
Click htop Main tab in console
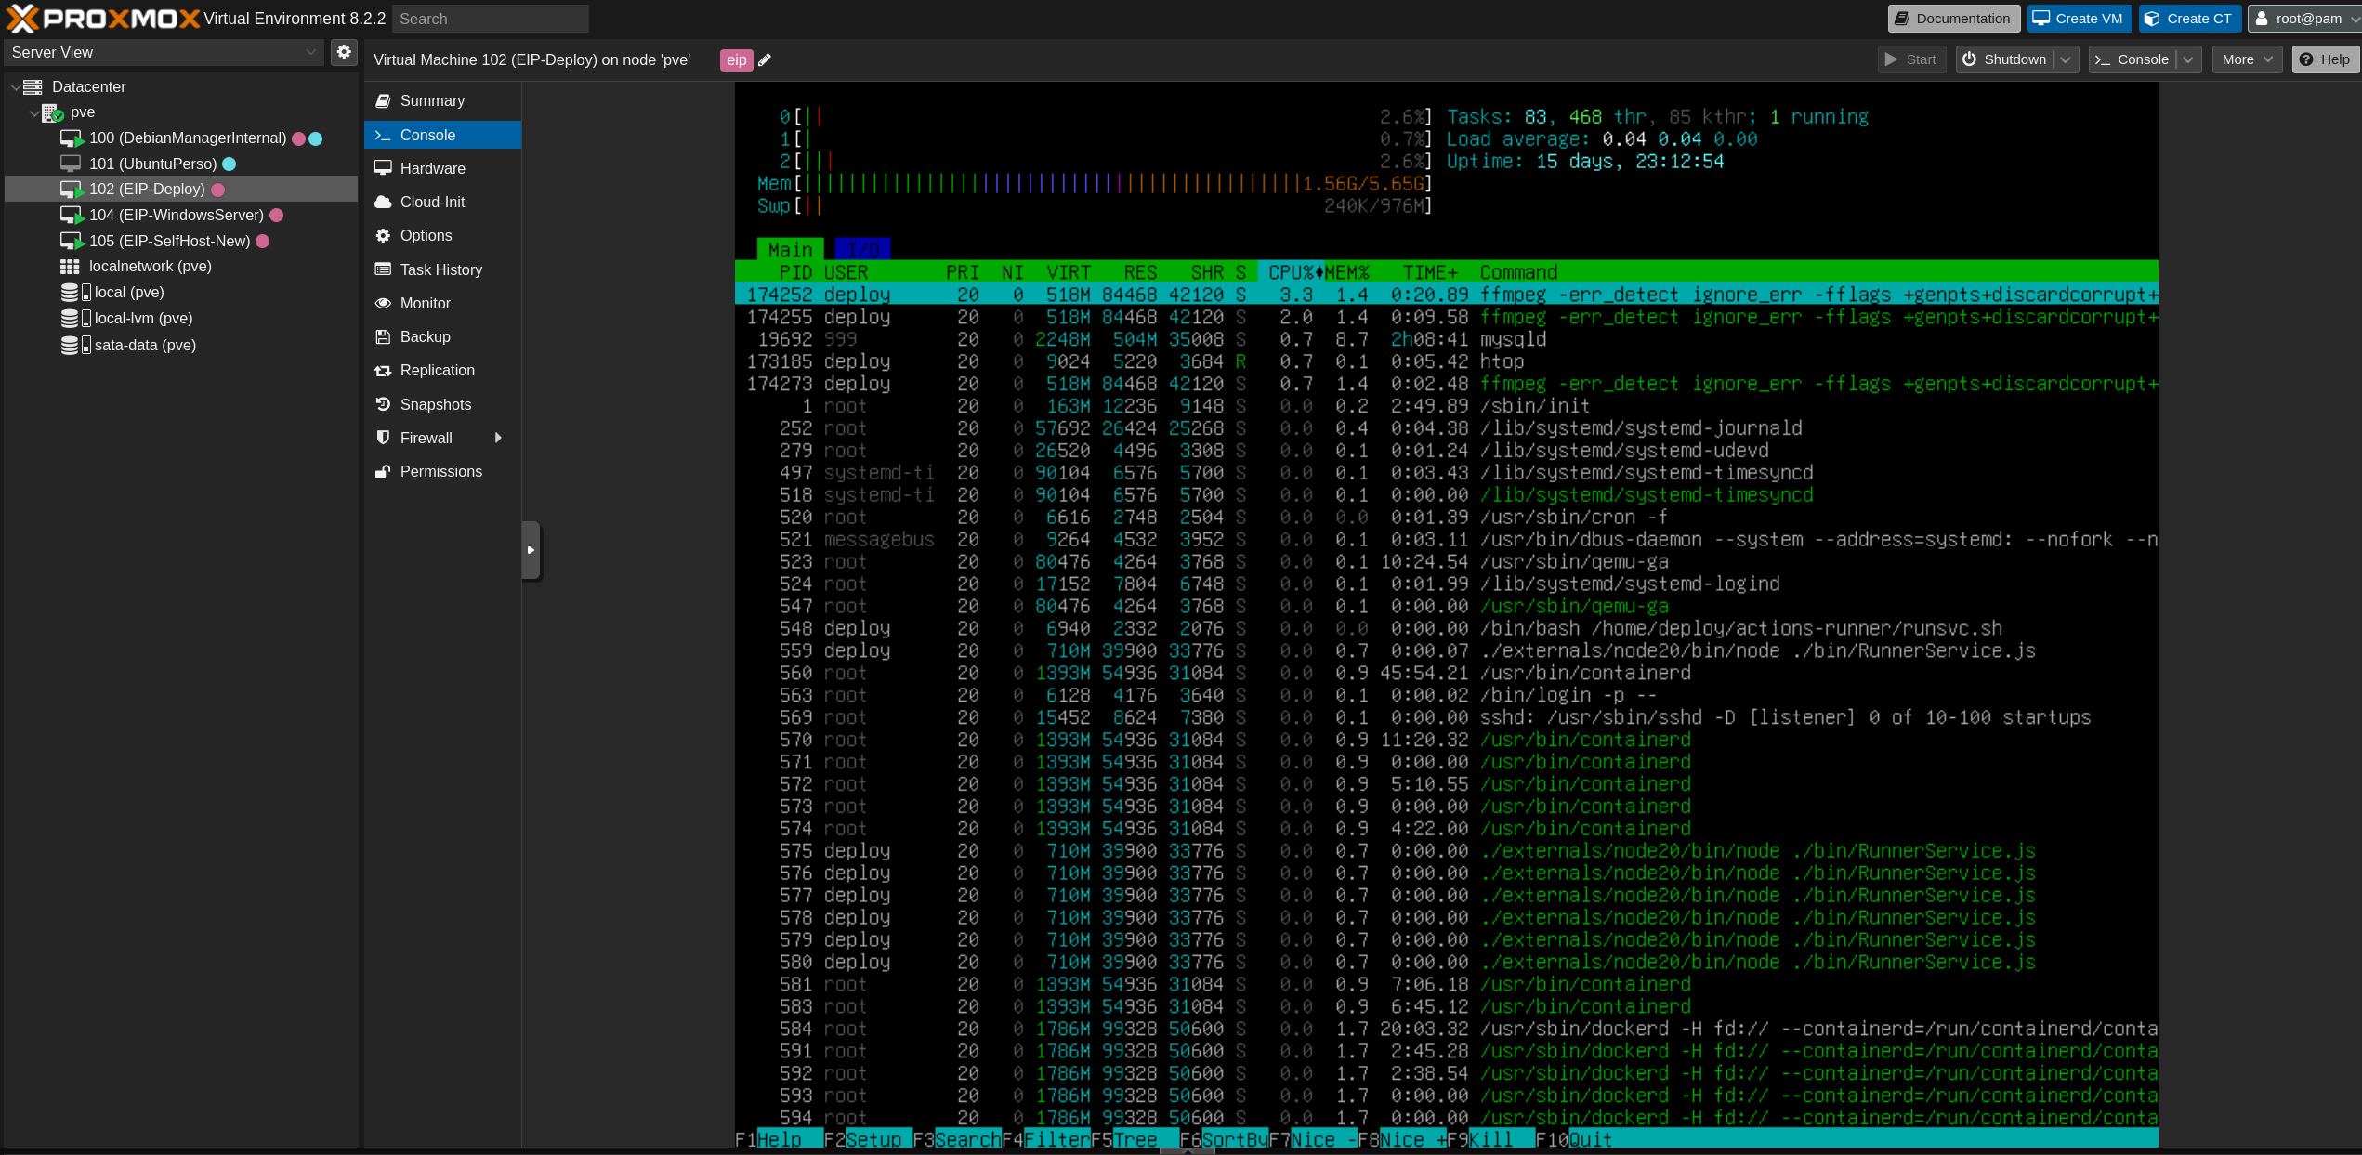coord(791,250)
